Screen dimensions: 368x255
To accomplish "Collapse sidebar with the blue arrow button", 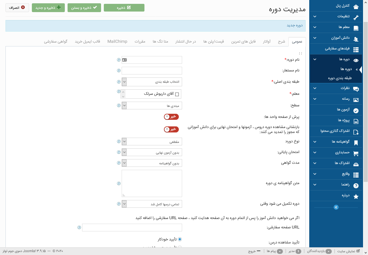I will point(336,207).
